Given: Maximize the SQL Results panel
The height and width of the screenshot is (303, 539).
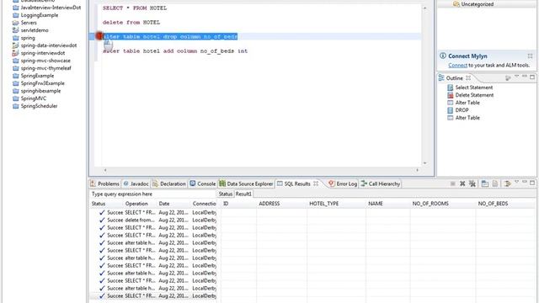Looking at the screenshot, I should 532,183.
